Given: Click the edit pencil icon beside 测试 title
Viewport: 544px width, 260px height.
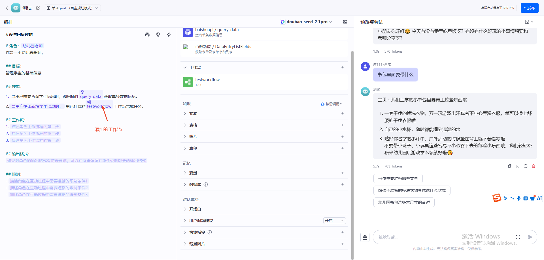Looking at the screenshot, I should 38,8.
